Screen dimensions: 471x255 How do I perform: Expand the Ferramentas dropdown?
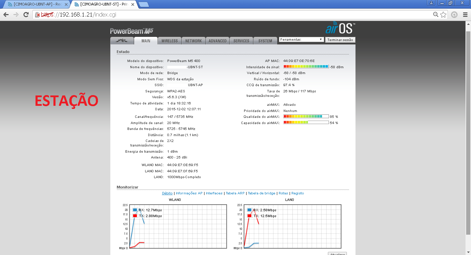tap(301, 40)
